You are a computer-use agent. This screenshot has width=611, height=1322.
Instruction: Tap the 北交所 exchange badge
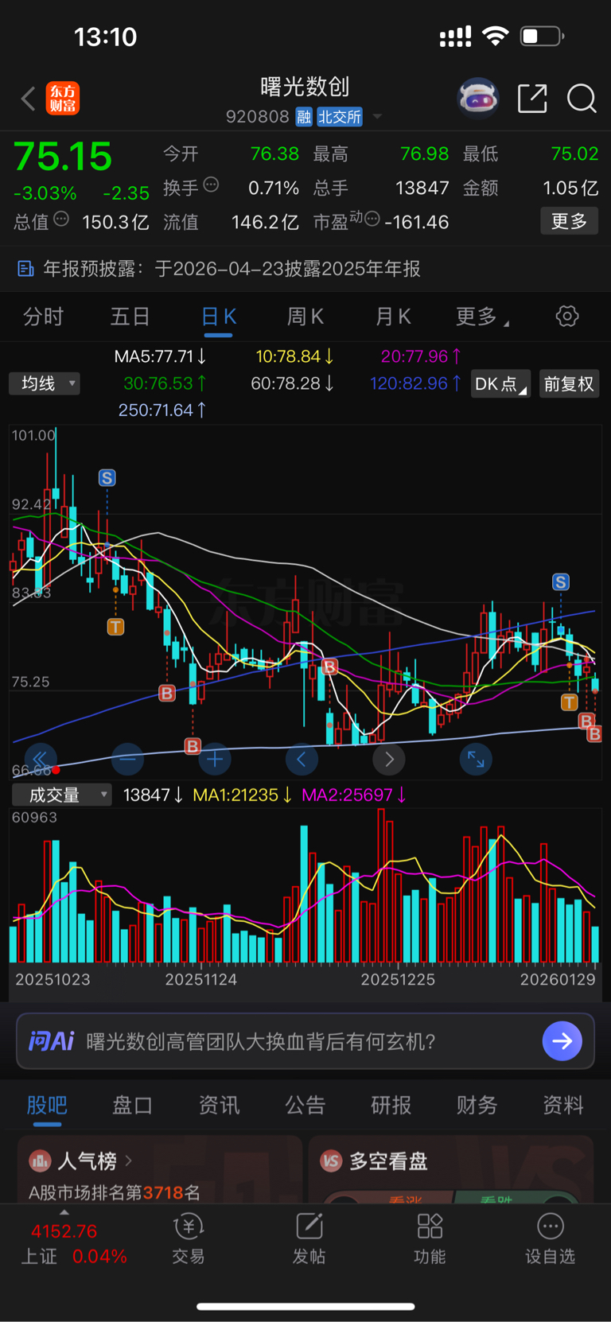(x=340, y=117)
